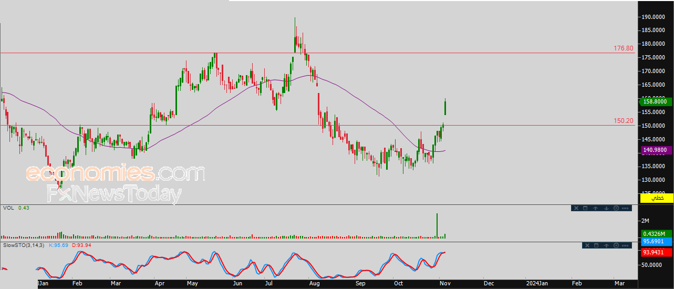Close the VOL indicator panel

click(x=576, y=208)
